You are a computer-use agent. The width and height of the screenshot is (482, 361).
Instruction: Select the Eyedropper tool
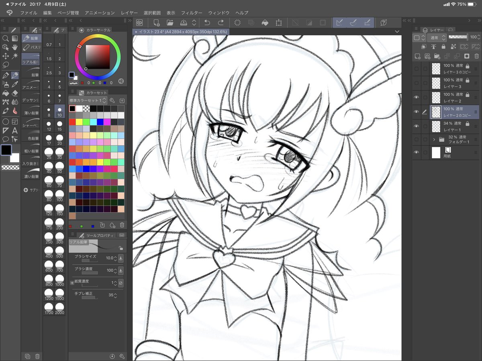tap(15, 84)
